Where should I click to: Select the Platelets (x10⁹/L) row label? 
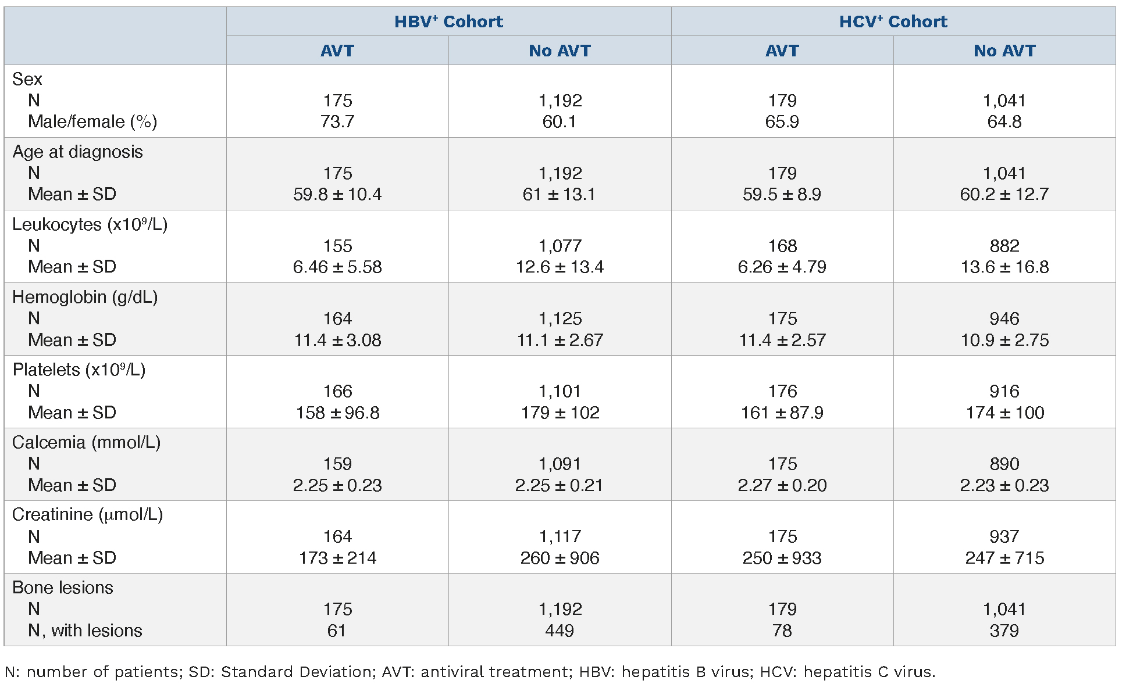(x=79, y=370)
